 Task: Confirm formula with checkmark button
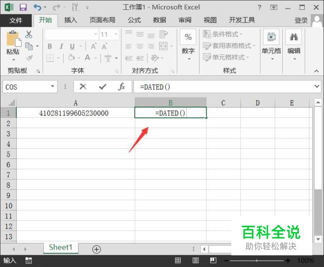point(103,87)
